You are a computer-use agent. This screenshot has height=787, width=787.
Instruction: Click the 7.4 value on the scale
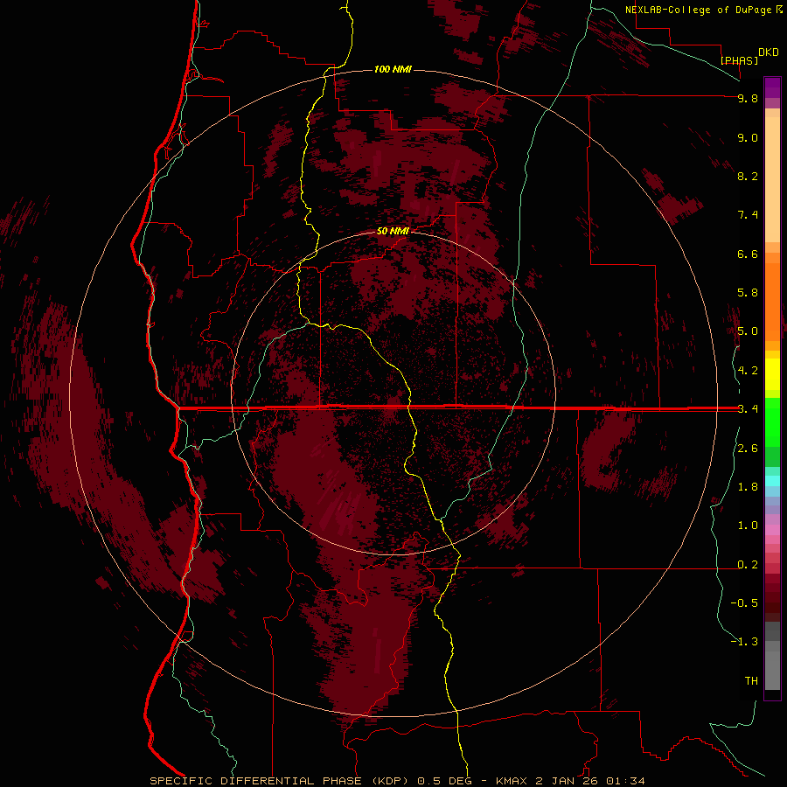[748, 215]
